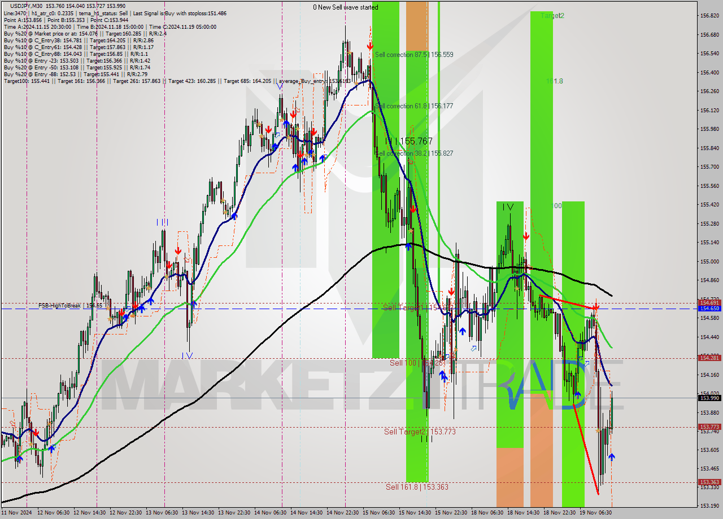Click the 156.830 price axis value
This screenshot has height=519, width=723.
pyautogui.click(x=710, y=16)
